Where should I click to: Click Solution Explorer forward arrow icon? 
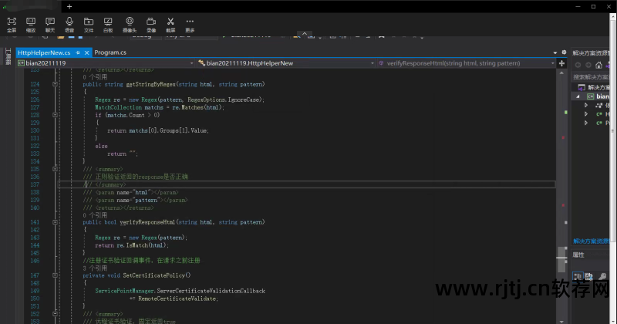[588, 65]
